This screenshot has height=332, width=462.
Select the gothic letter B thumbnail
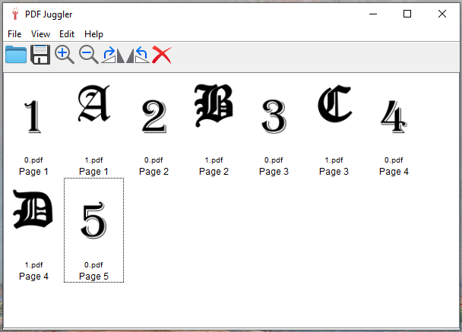214,106
